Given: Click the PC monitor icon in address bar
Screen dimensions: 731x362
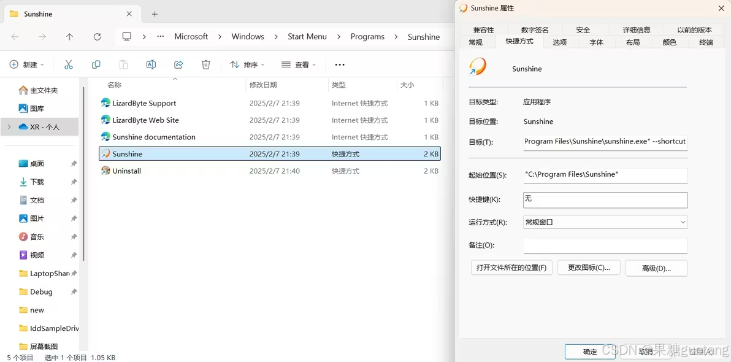Looking at the screenshot, I should [127, 36].
